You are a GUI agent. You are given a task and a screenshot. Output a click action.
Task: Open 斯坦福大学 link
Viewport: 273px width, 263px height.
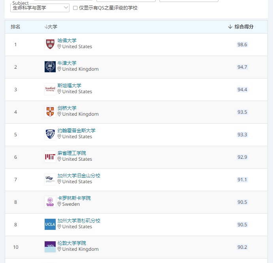tap(69, 85)
